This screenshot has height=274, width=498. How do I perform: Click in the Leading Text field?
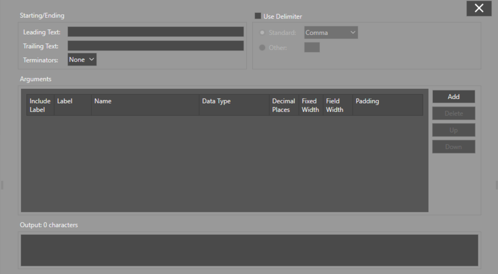[x=155, y=32]
